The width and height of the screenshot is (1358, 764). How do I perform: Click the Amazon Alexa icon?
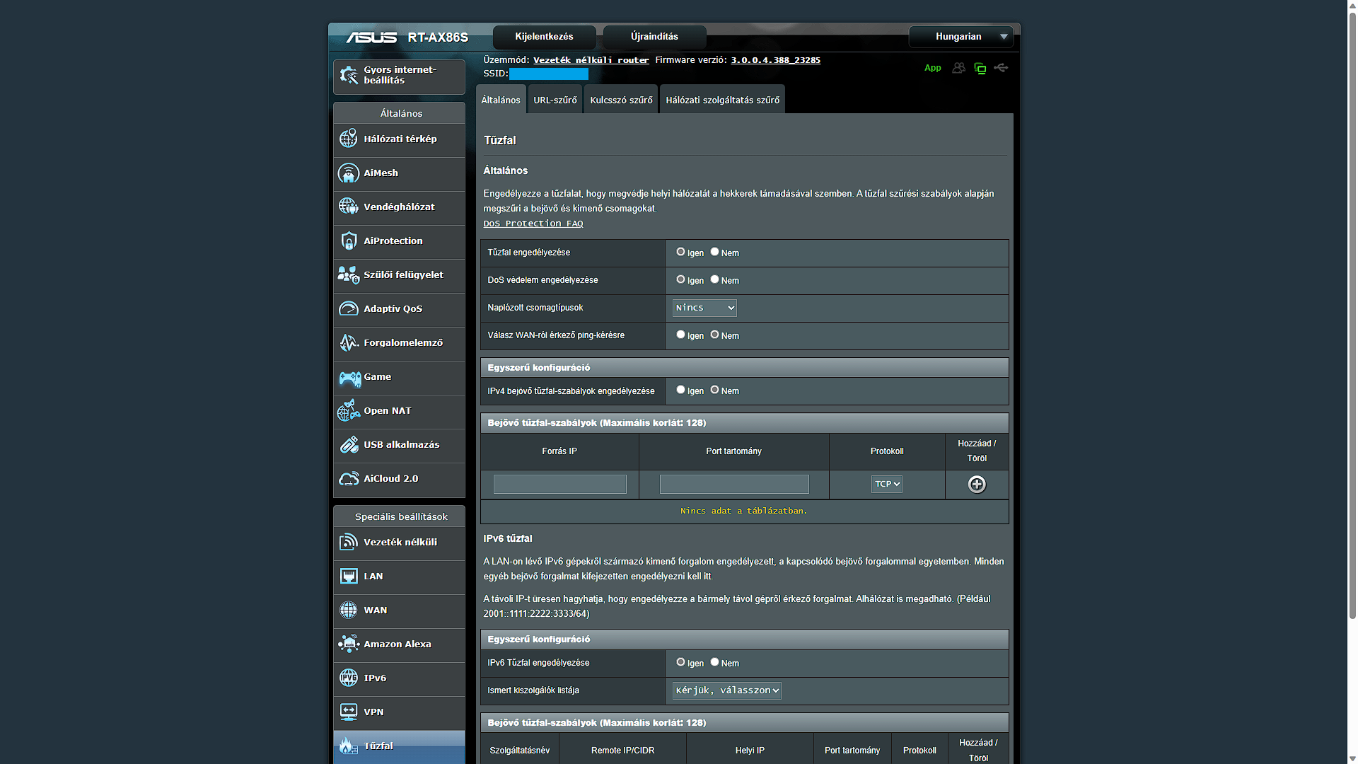(348, 644)
